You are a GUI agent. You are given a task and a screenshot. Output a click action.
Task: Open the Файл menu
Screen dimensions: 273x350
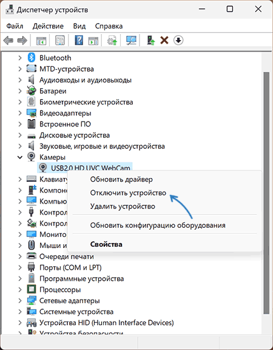(x=15, y=26)
